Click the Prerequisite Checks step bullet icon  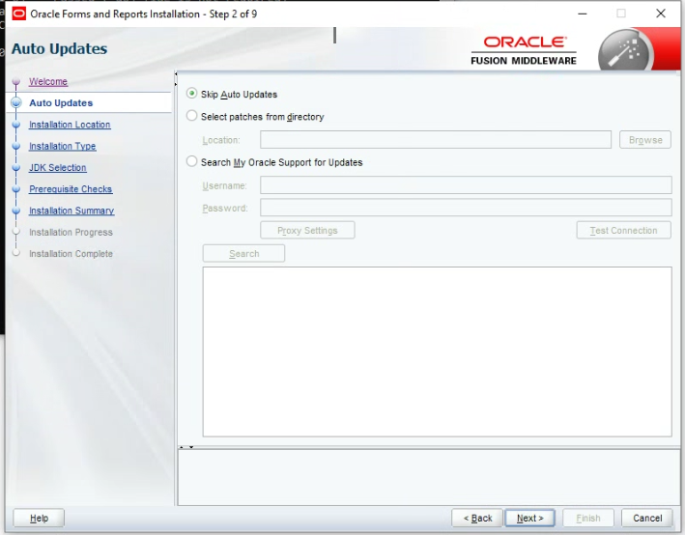coord(16,189)
